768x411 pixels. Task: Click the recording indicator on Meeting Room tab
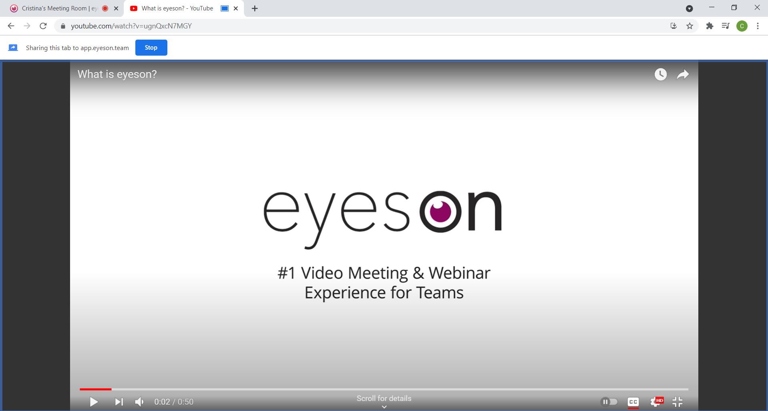pyautogui.click(x=105, y=8)
